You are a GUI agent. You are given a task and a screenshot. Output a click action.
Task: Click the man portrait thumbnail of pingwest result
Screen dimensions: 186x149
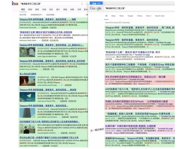tap(27, 129)
